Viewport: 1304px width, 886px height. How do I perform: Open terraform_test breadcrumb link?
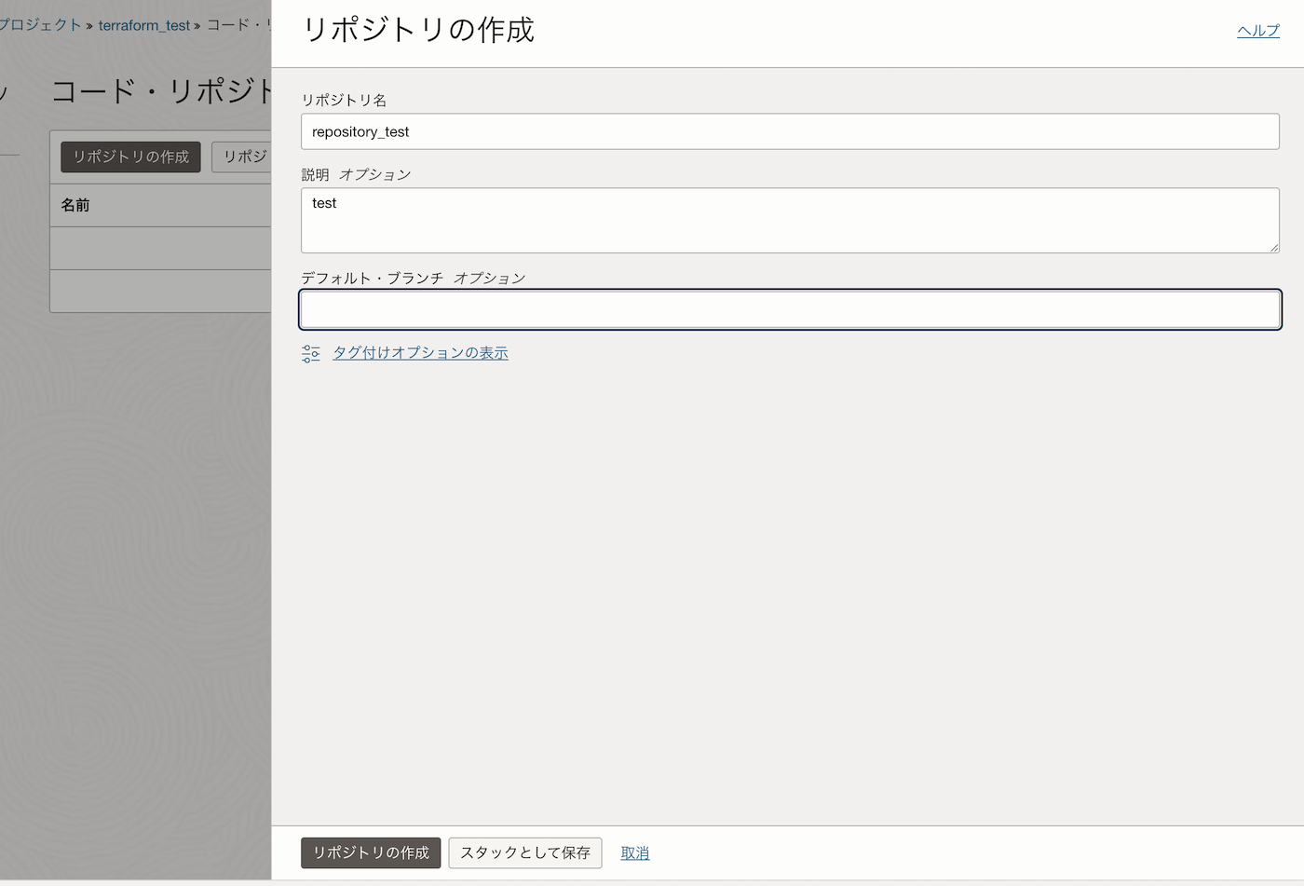pos(143,25)
